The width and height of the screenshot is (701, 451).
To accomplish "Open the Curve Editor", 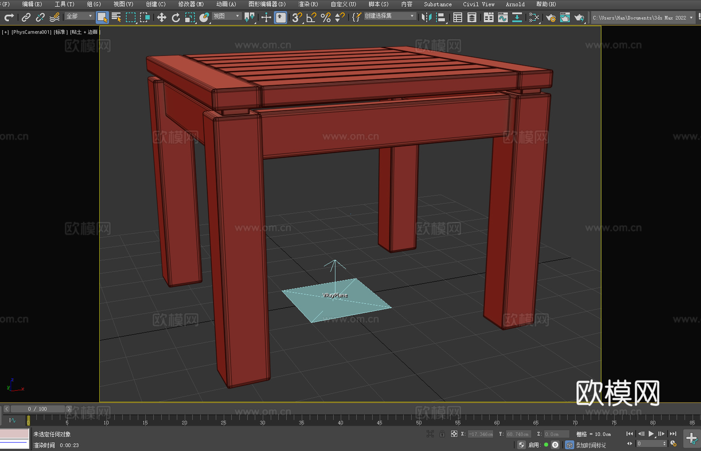I will (x=503, y=17).
